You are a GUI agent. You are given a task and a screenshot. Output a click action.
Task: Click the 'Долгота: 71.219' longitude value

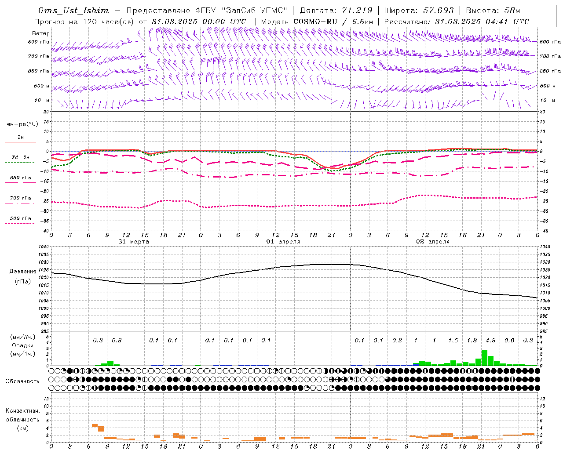[336, 11]
